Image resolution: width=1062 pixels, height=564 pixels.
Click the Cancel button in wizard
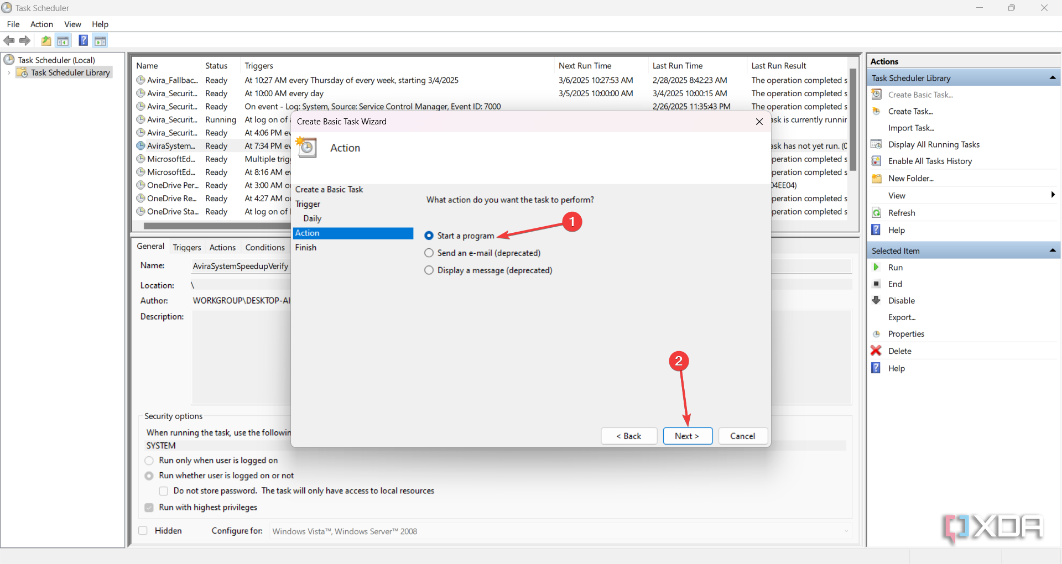pos(743,436)
